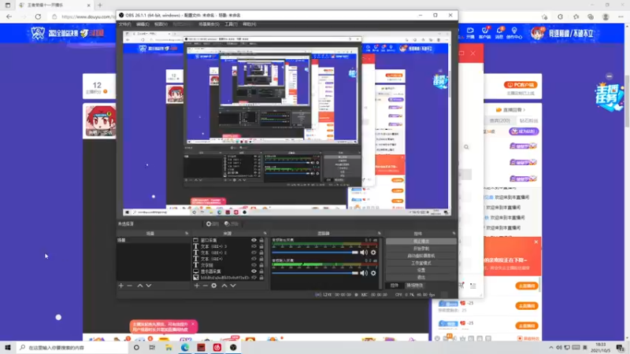Toggle visibility of 文本 (GDI+) source

(254, 259)
